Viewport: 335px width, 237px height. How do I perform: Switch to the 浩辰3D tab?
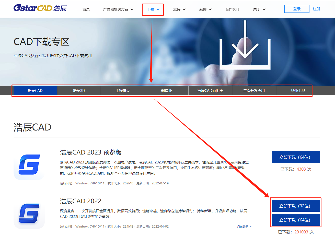(79, 91)
